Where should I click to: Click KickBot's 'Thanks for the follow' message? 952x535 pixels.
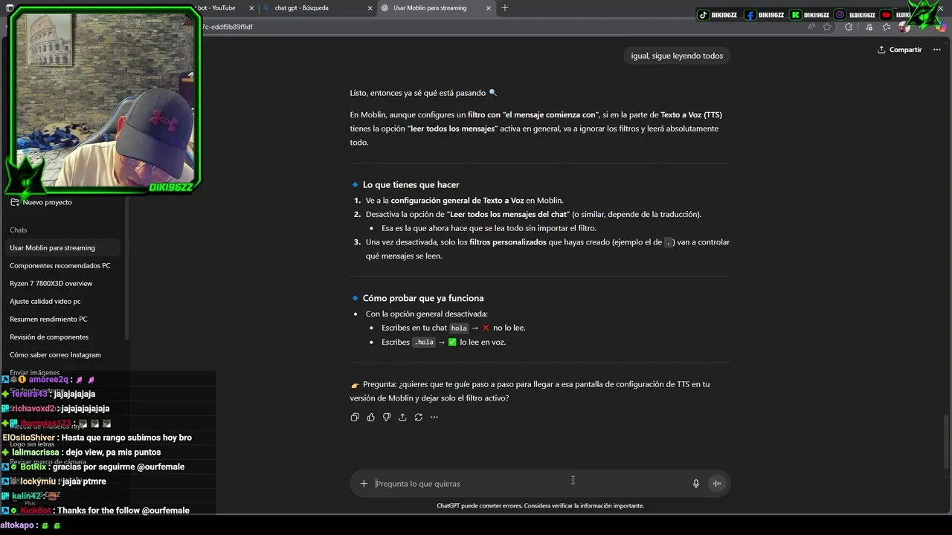(x=96, y=510)
